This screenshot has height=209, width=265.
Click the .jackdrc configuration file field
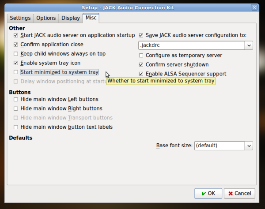tap(192, 45)
